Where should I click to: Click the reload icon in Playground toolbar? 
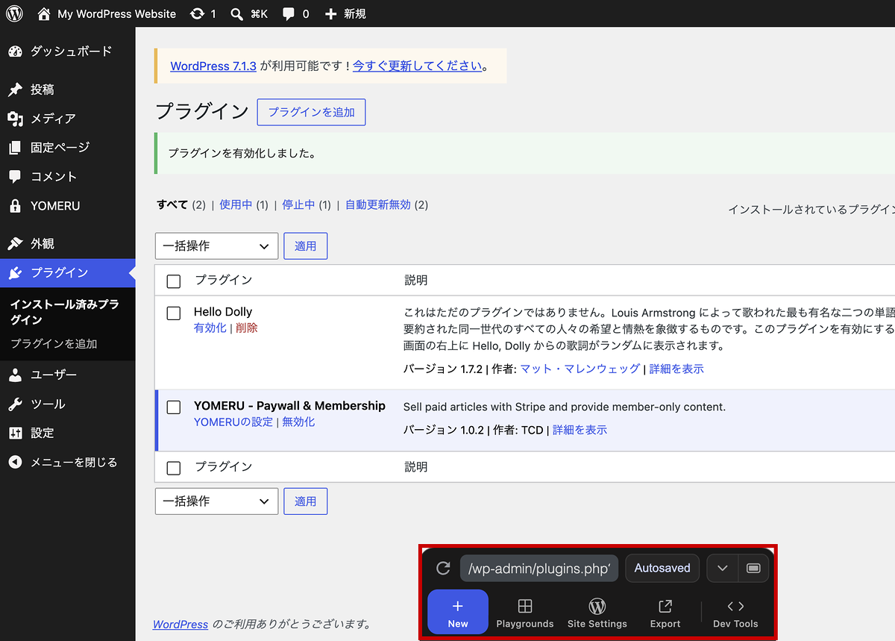(443, 569)
